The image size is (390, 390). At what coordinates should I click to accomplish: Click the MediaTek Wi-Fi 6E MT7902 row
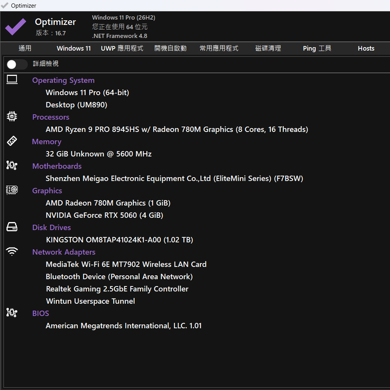point(126,264)
